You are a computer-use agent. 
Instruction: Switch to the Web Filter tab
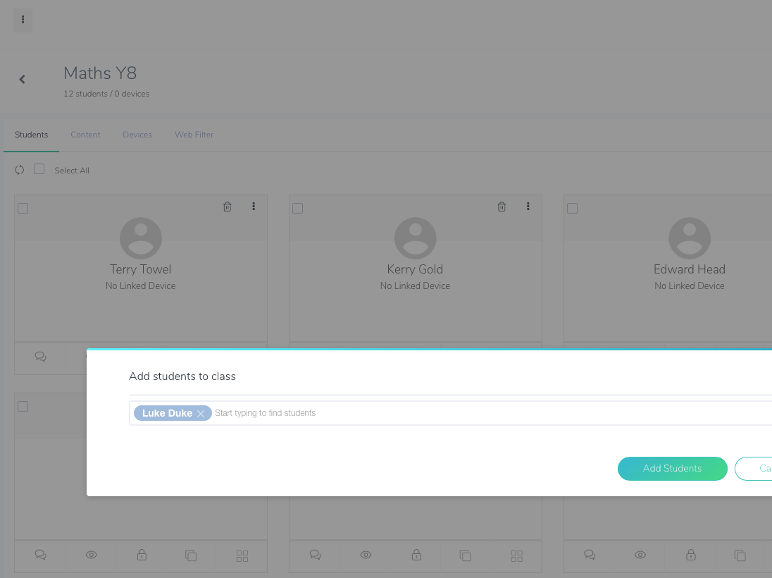click(x=194, y=135)
